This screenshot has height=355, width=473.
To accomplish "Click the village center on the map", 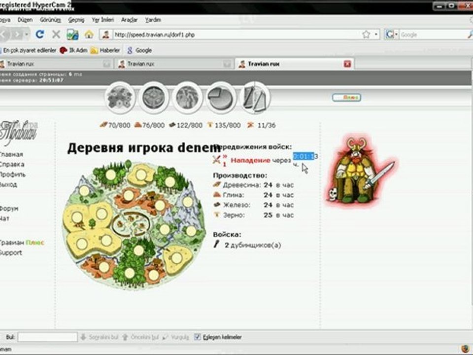I will point(132,224).
